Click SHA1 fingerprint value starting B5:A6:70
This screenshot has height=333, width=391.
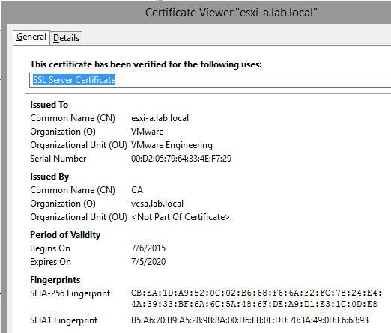249,320
